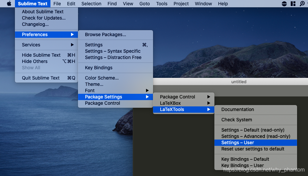Open the Help menu
The image size is (308, 176).
click(223, 4)
